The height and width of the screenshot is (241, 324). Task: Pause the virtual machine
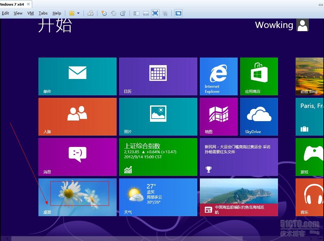tap(72, 13)
